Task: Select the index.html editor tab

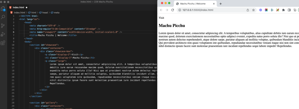Action: pyautogui.click(x=18, y=7)
